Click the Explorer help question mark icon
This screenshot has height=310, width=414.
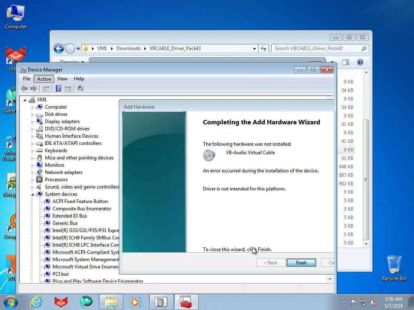click(x=360, y=62)
